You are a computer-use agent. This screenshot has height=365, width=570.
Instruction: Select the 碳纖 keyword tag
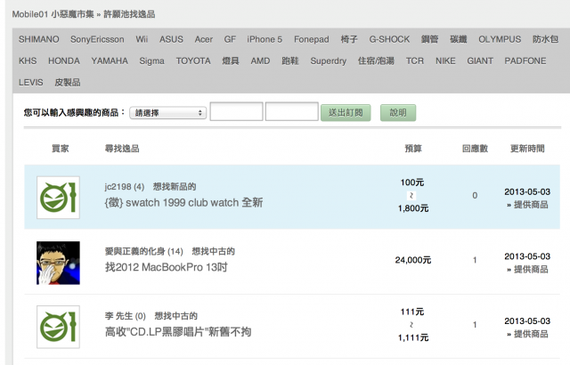[x=459, y=39]
